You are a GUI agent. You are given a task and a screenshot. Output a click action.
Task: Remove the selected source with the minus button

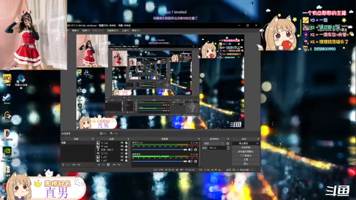point(103,164)
